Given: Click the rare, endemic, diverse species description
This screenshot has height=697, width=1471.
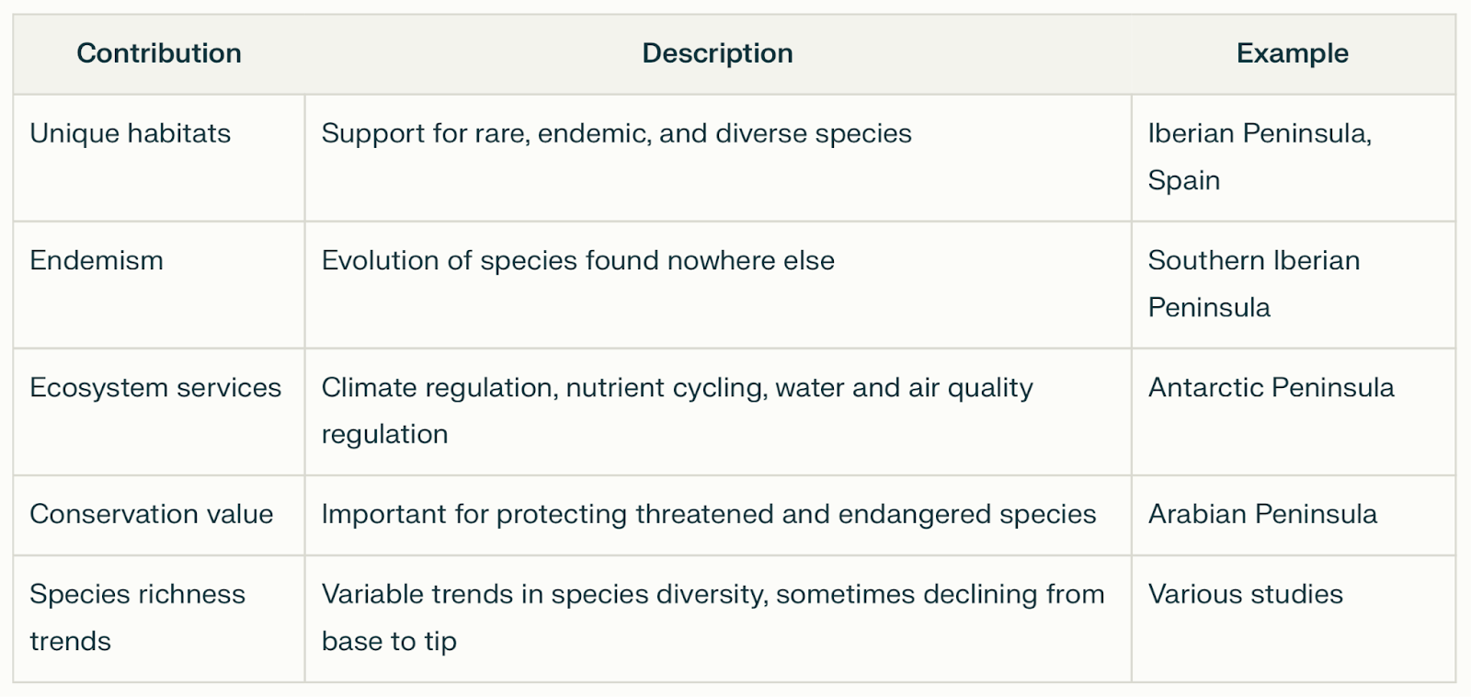Looking at the screenshot, I should pyautogui.click(x=617, y=133).
